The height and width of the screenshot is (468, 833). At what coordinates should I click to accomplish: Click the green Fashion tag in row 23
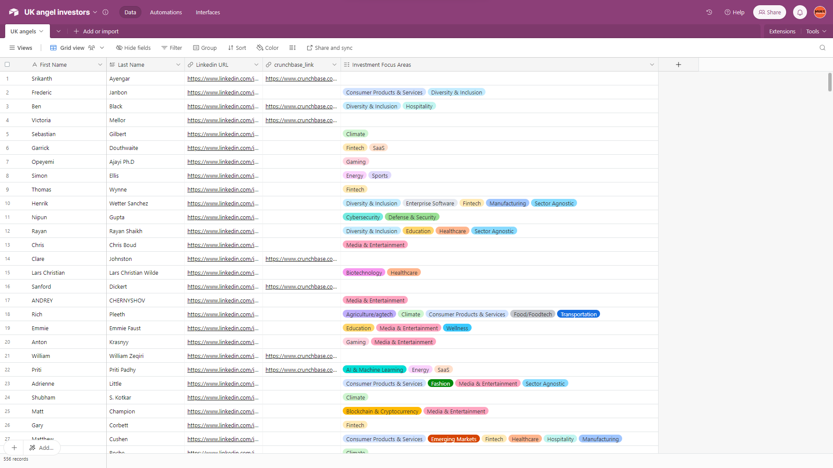(440, 383)
